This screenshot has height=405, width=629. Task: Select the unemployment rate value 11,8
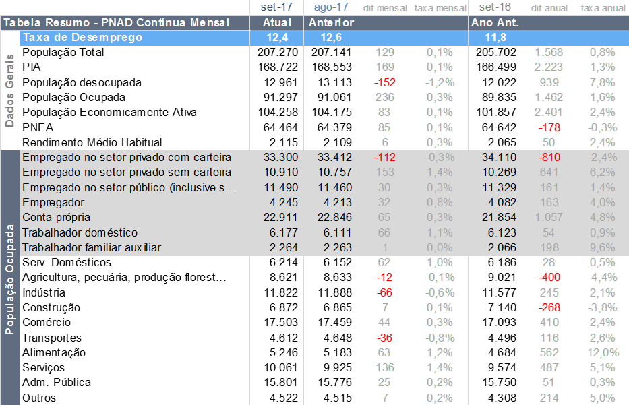tap(496, 38)
